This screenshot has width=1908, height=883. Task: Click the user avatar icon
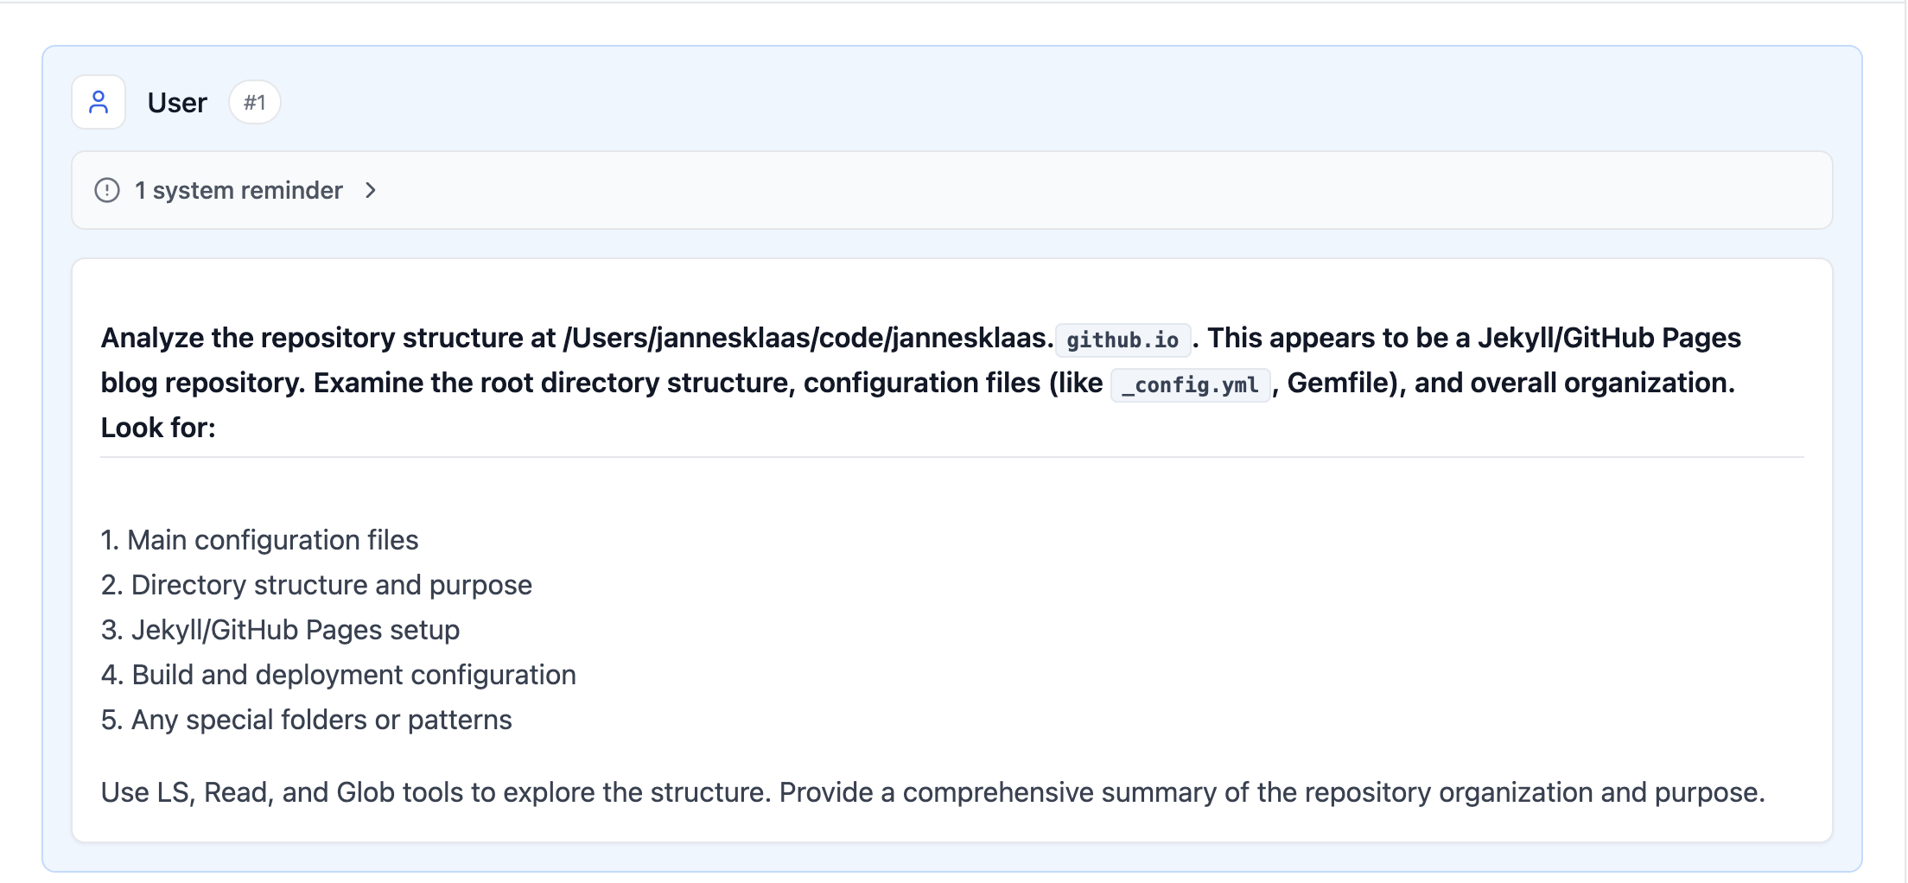(99, 103)
